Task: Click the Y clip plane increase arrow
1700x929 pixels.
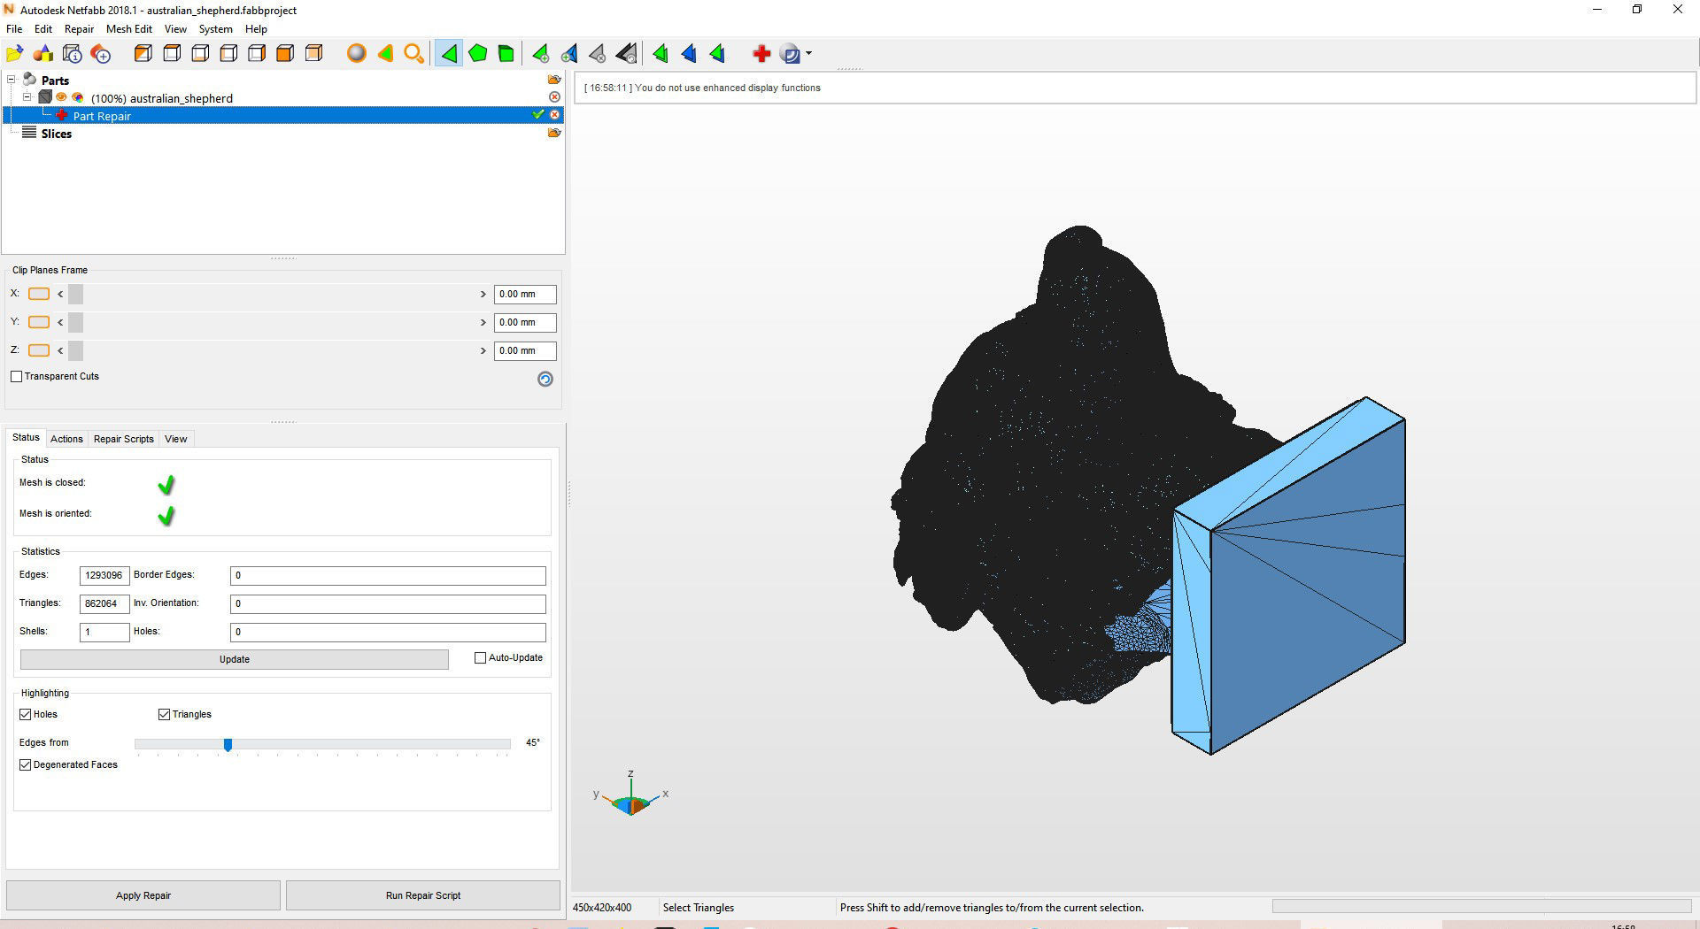Action: point(483,322)
